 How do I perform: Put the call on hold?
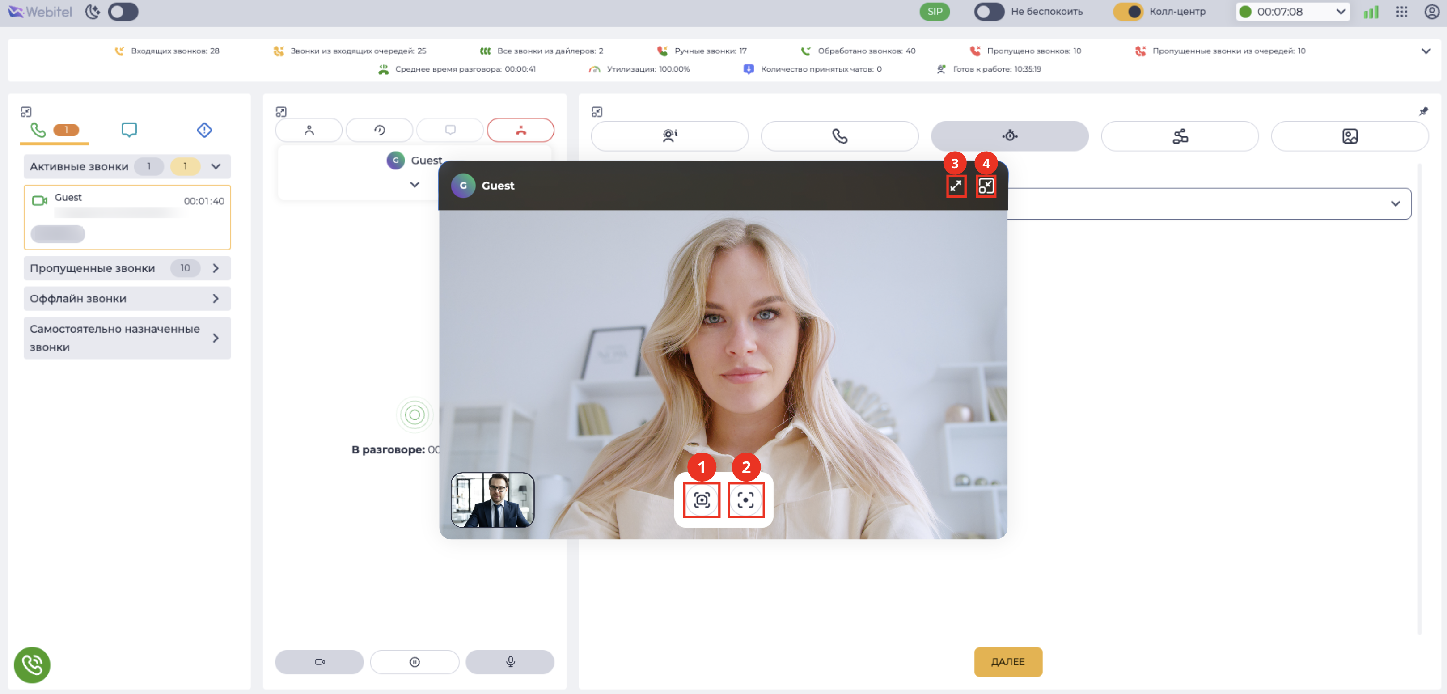coord(415,662)
